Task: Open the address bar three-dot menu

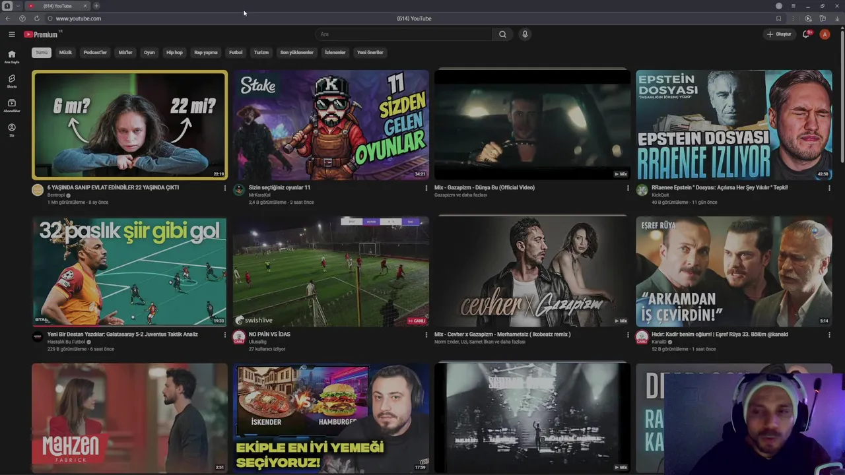Action: coord(793,18)
